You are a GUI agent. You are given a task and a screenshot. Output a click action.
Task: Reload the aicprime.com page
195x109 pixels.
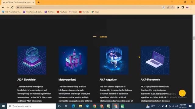point(12,7)
